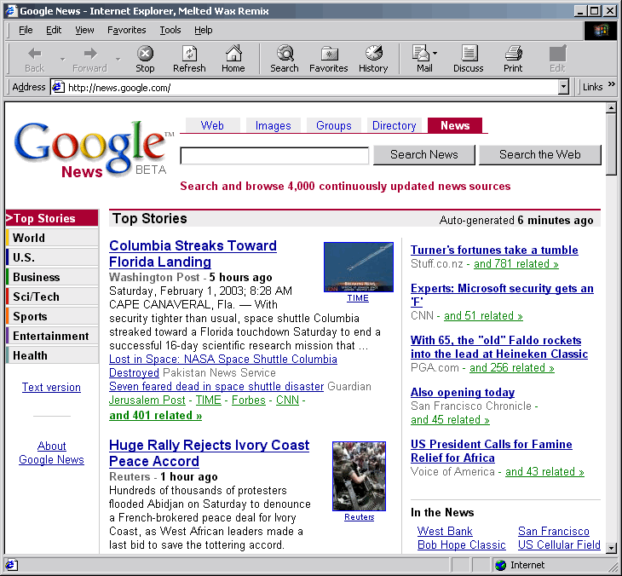The height and width of the screenshot is (576, 622).
Task: Focus the news search text box
Action: coord(274,156)
